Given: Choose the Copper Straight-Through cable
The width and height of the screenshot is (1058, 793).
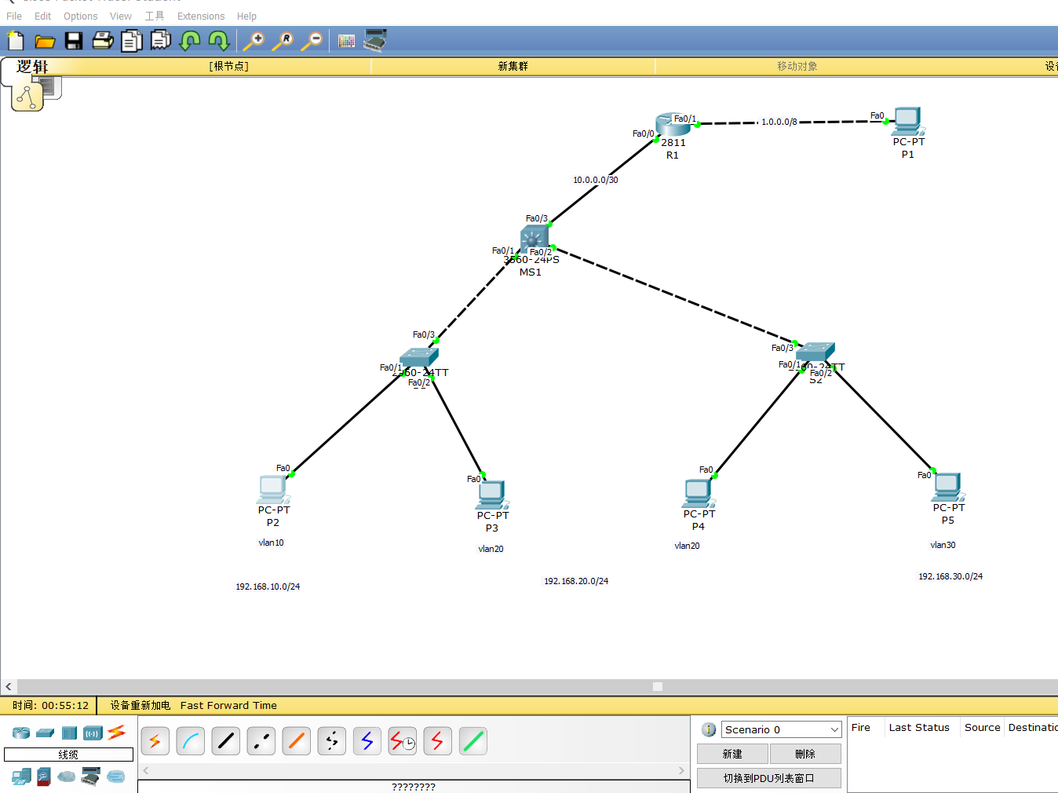Looking at the screenshot, I should [x=226, y=741].
